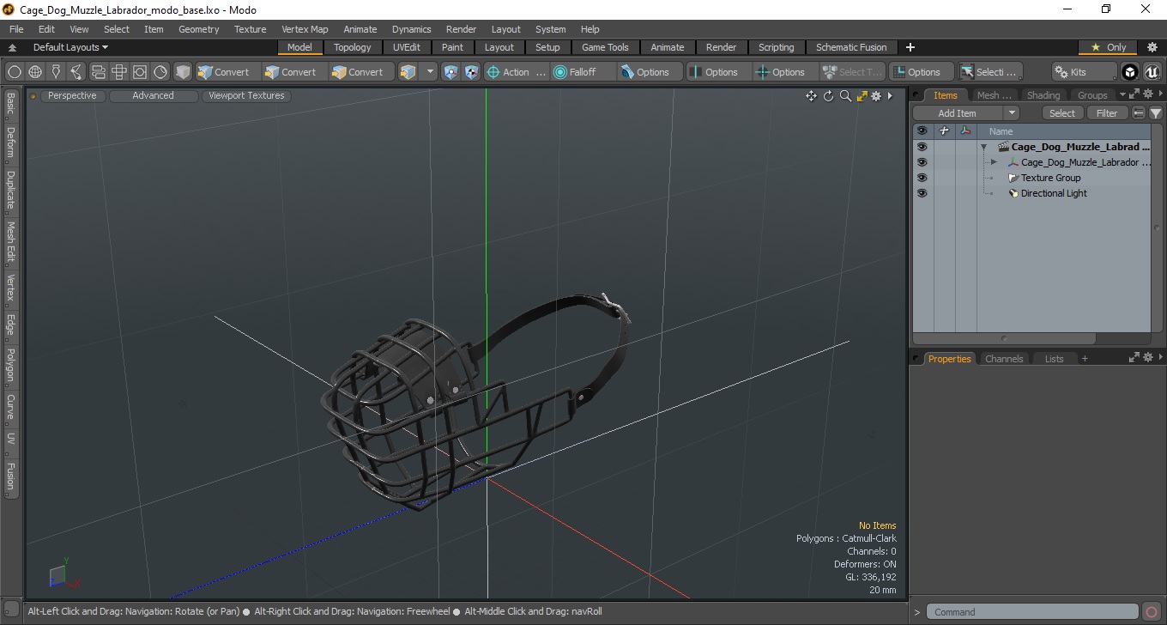Image resolution: width=1167 pixels, height=625 pixels.
Task: Open the Geometry menu
Action: tap(198, 29)
